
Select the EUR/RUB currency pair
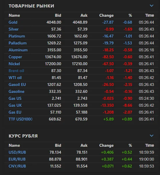pyautogui.click(x=17, y=159)
